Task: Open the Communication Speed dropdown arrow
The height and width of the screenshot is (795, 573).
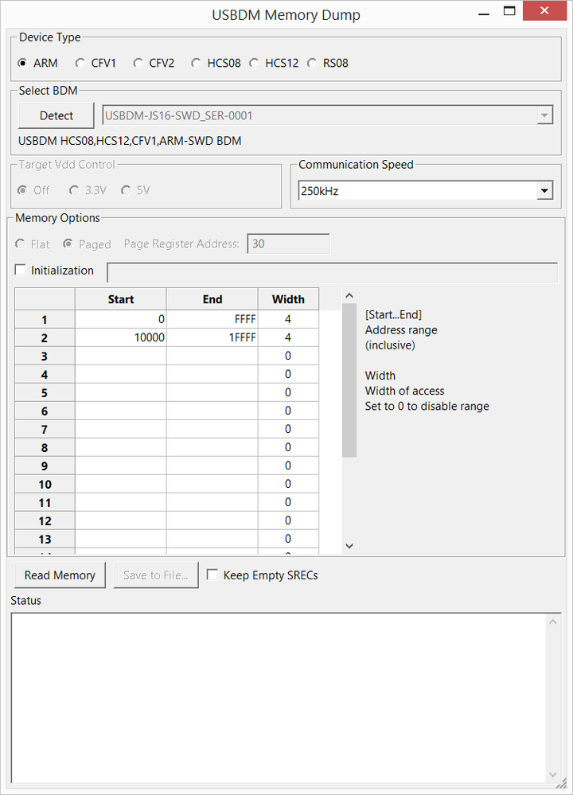Action: pos(544,191)
